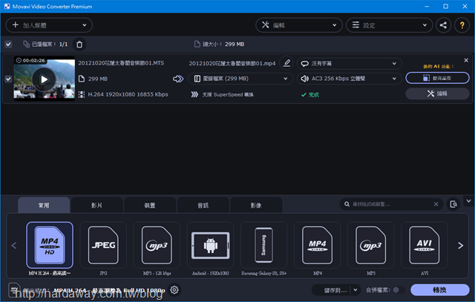
Task: Select the MP3 128 kbps format icon
Action: pyautogui.click(x=157, y=245)
